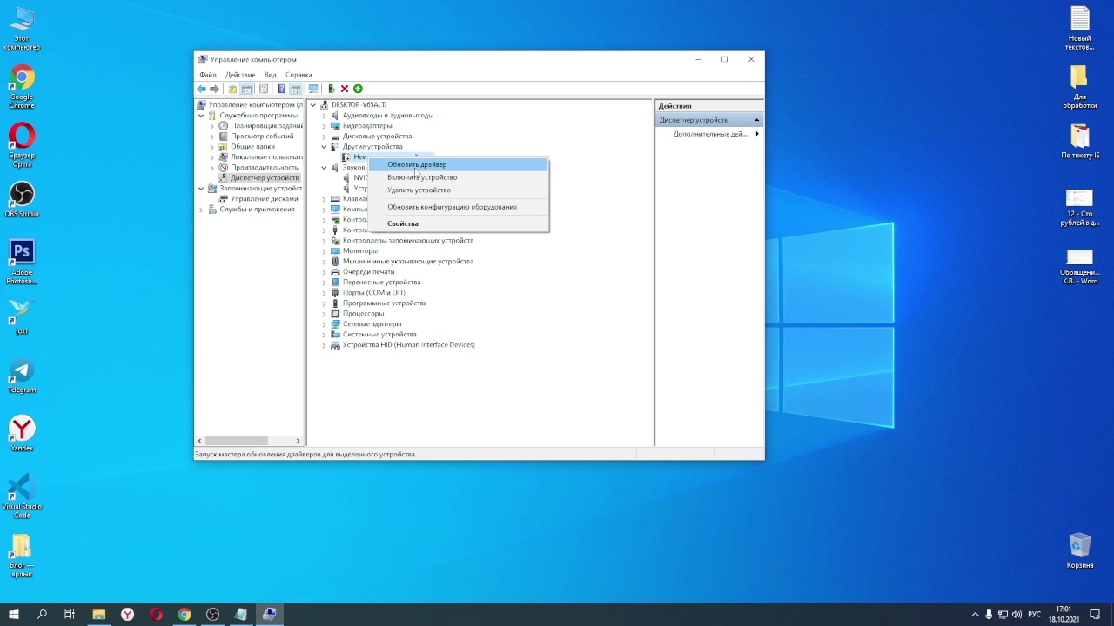Viewport: 1114px width, 626px height.
Task: Click the red X uninstall device icon
Action: 345,89
